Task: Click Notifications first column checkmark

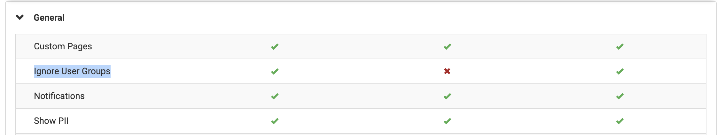Action: pos(275,96)
